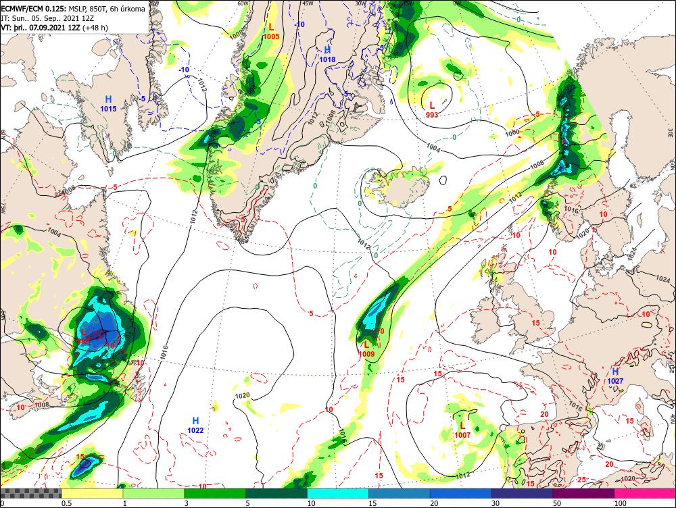Select the dark green 5–10 mm legend swatch
This screenshot has height=508, width=676.
tap(276, 493)
